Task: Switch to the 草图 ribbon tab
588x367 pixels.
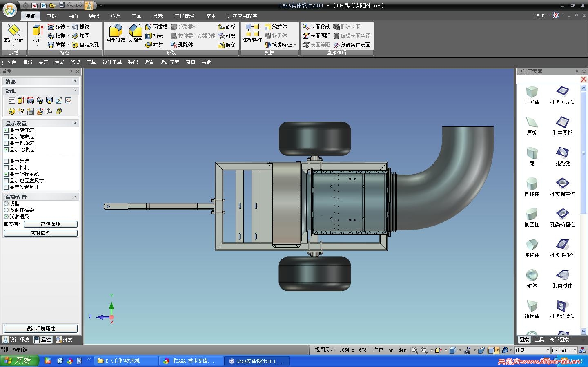Action: click(51, 16)
